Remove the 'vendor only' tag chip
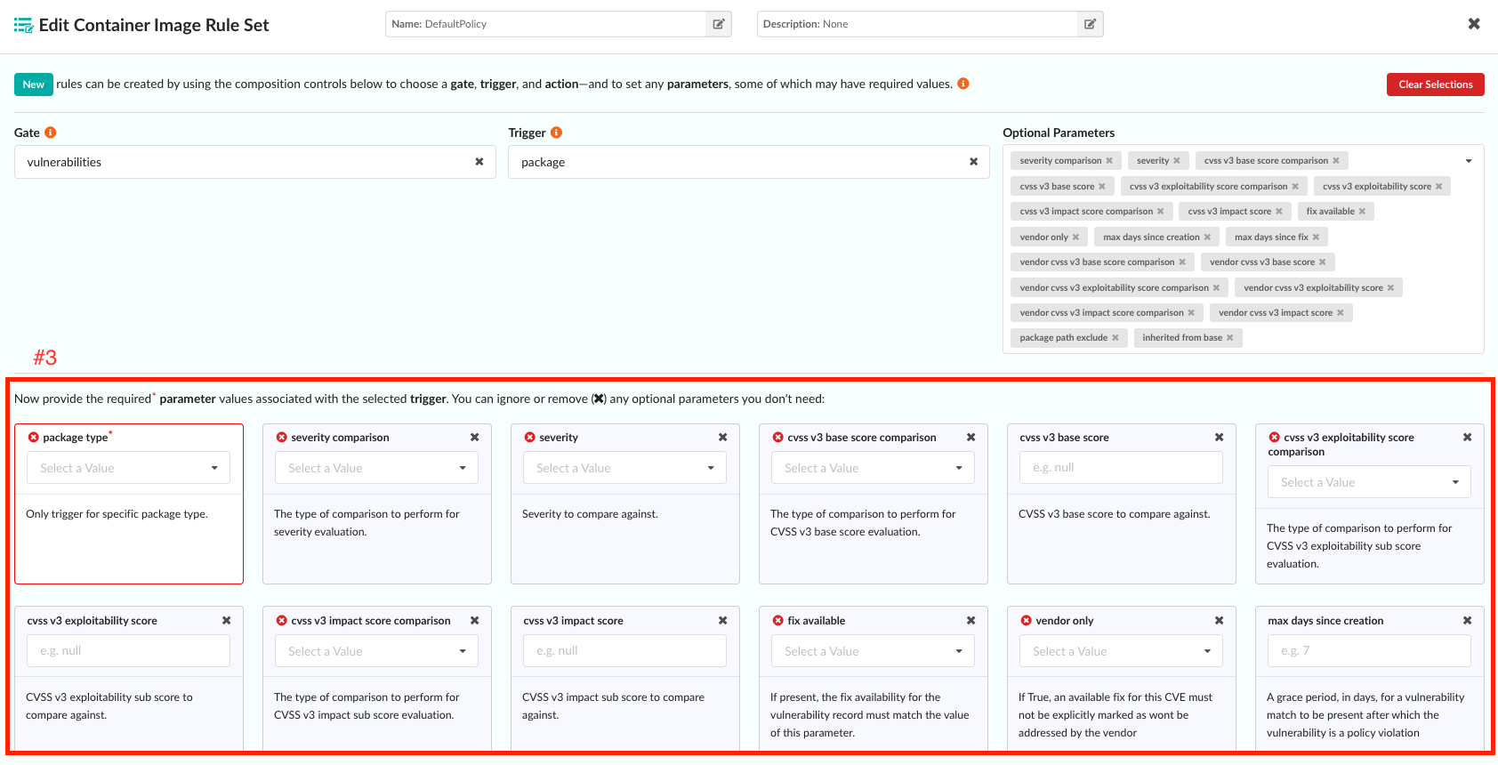This screenshot has height=765, width=1498. click(1075, 238)
